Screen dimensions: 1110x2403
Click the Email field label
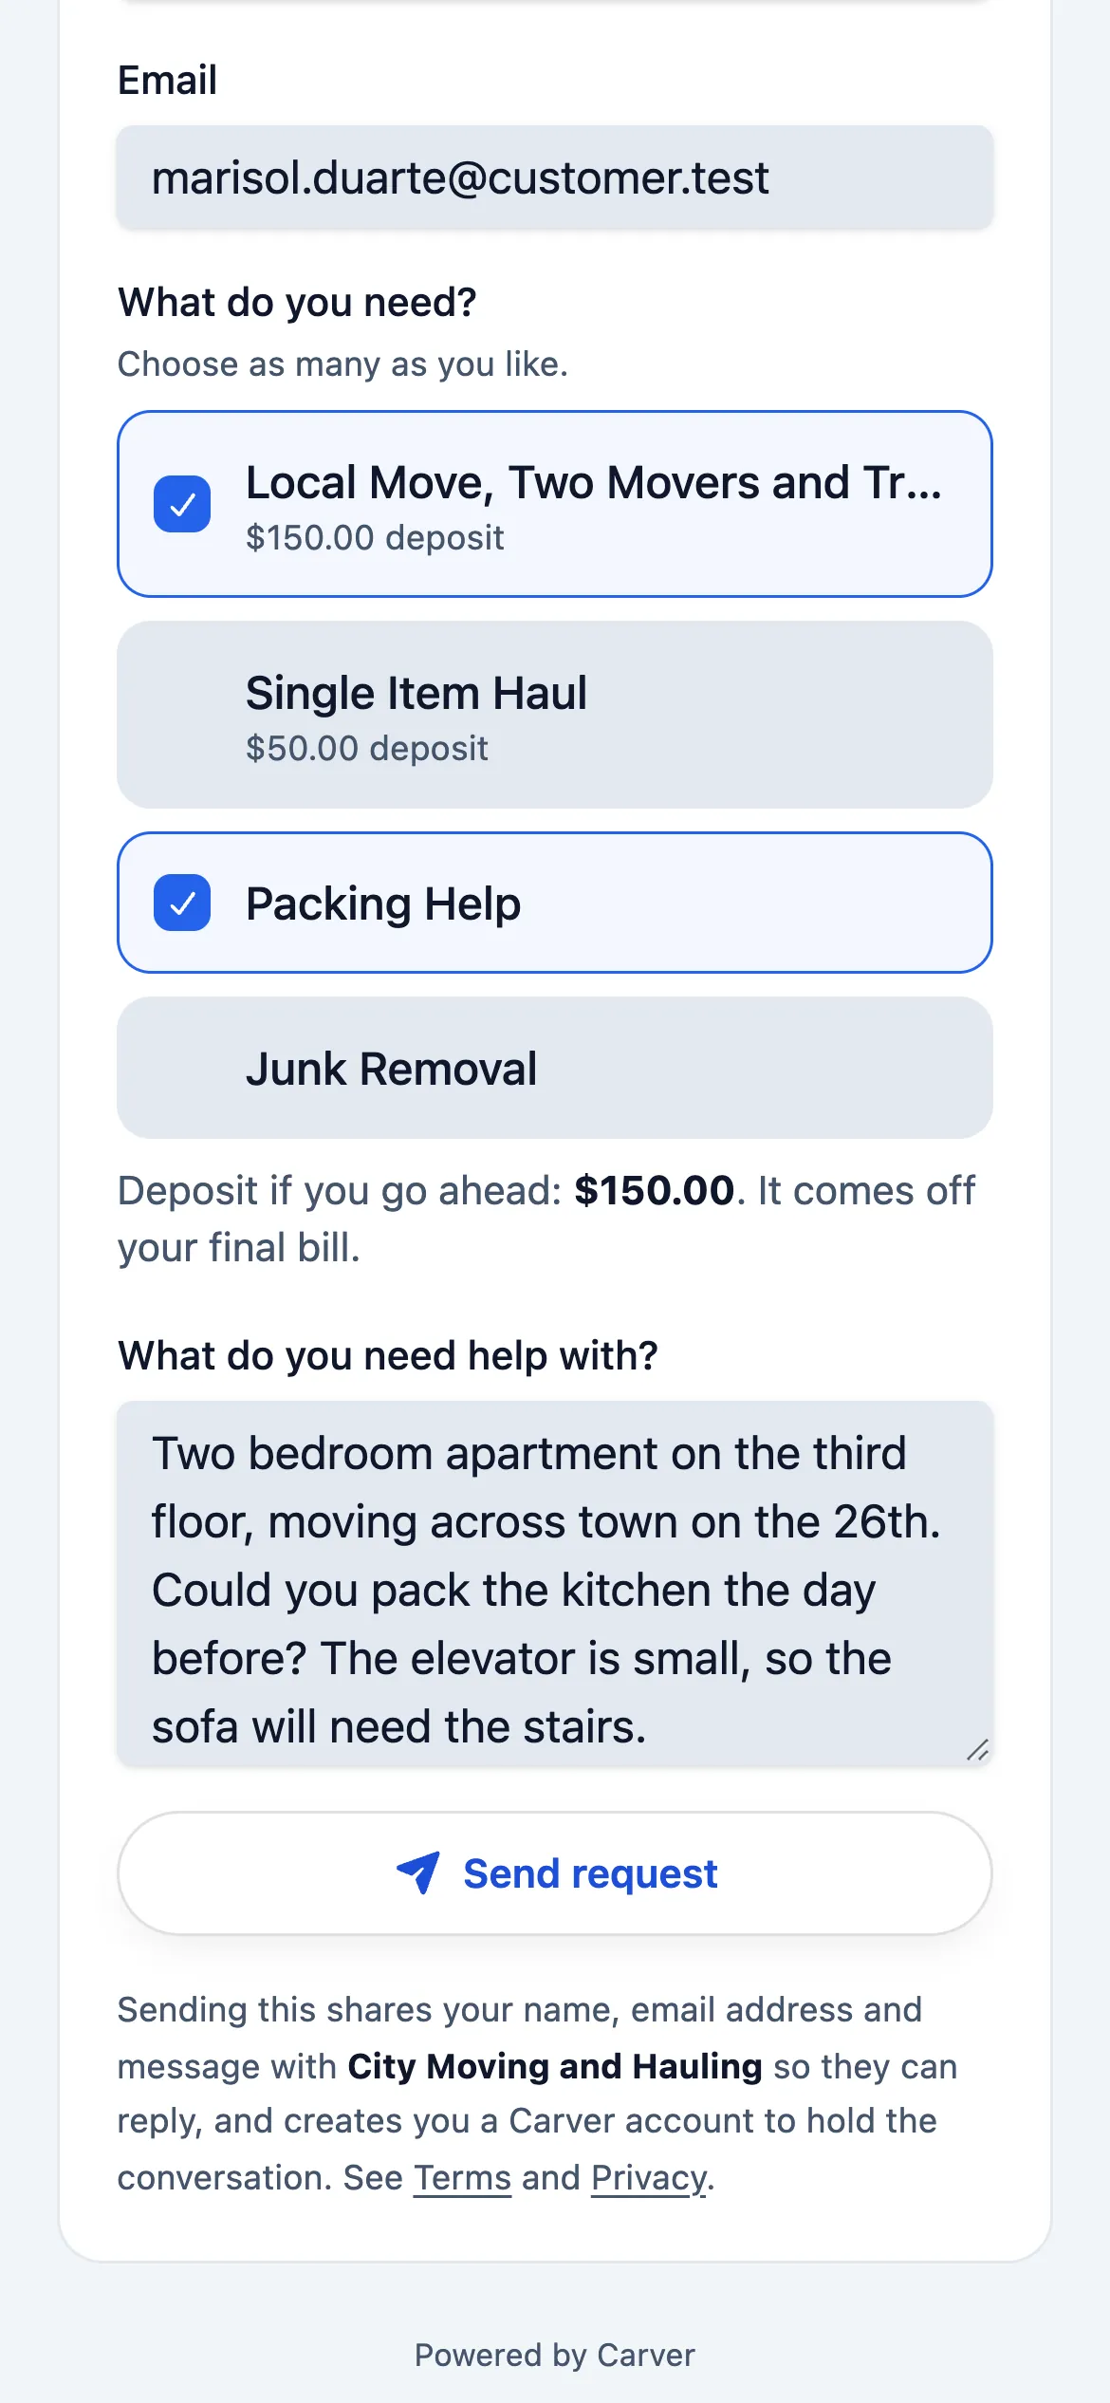tap(167, 80)
